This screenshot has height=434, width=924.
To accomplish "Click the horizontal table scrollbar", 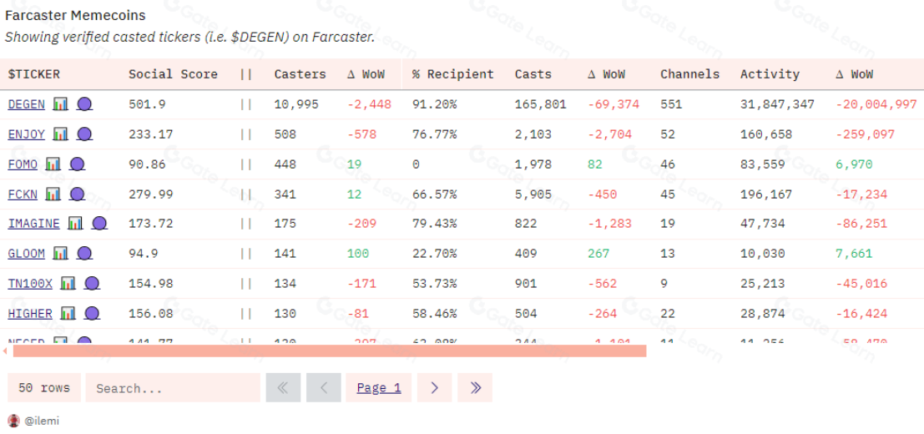I will coord(329,351).
